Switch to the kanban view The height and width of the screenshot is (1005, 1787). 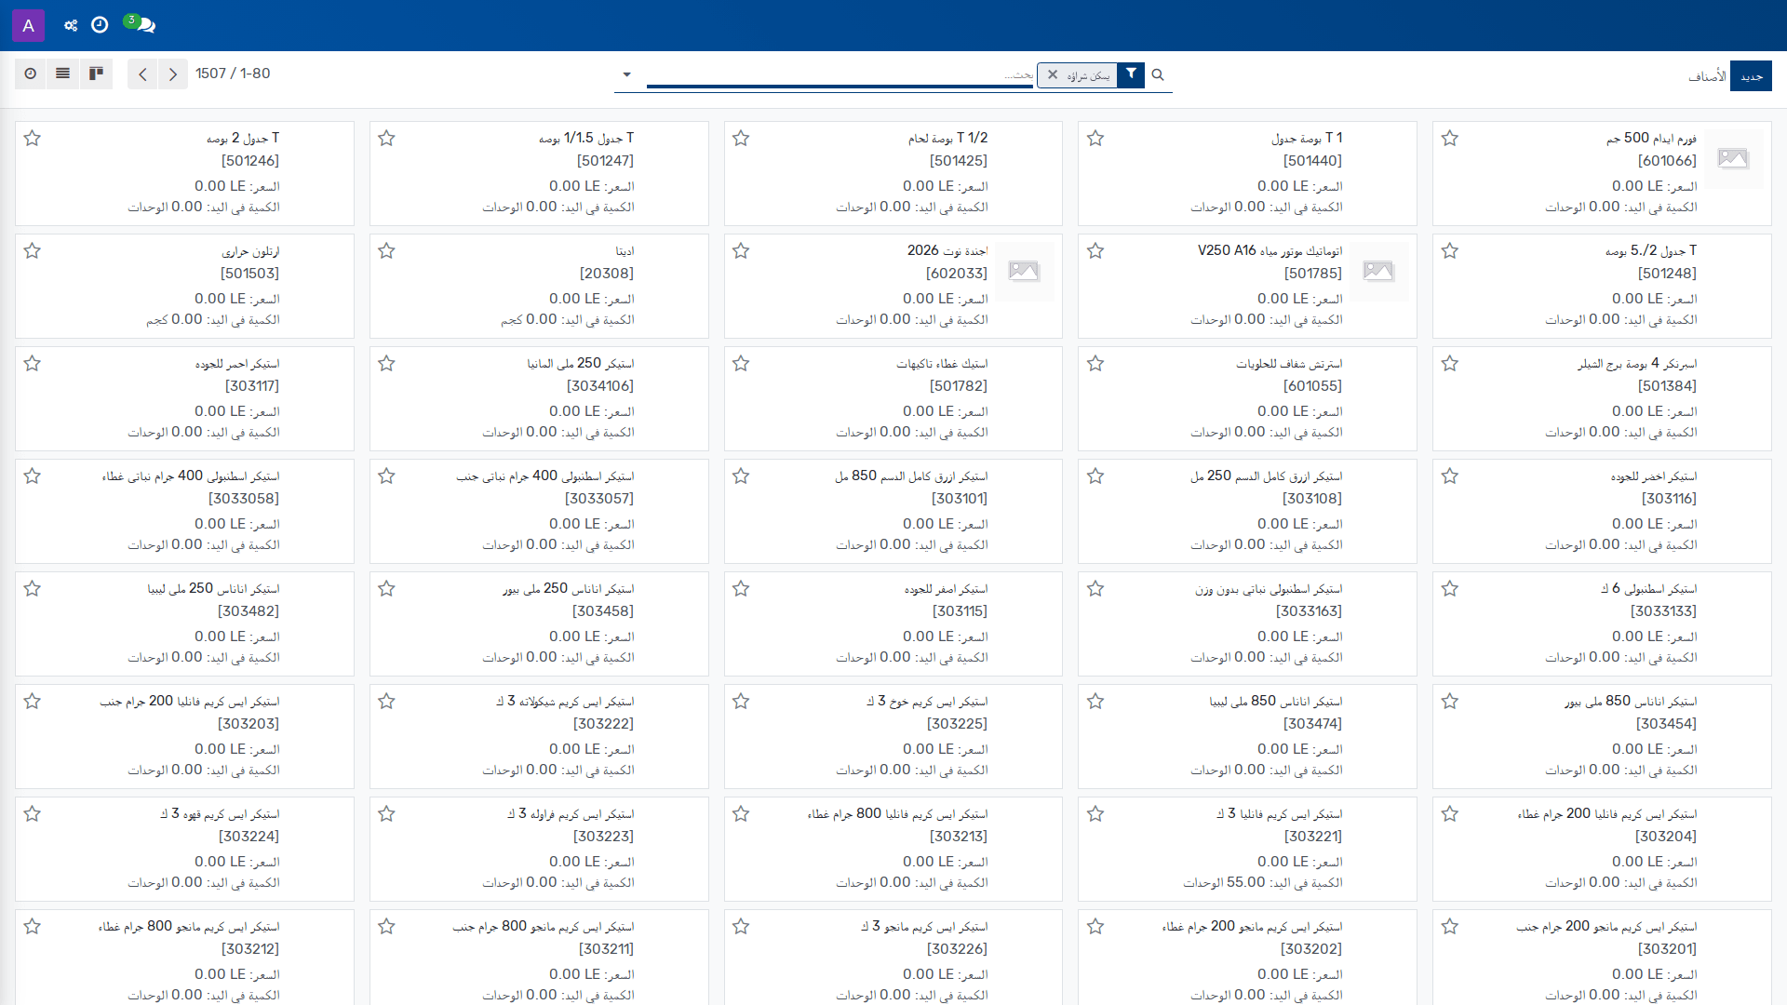coord(96,74)
